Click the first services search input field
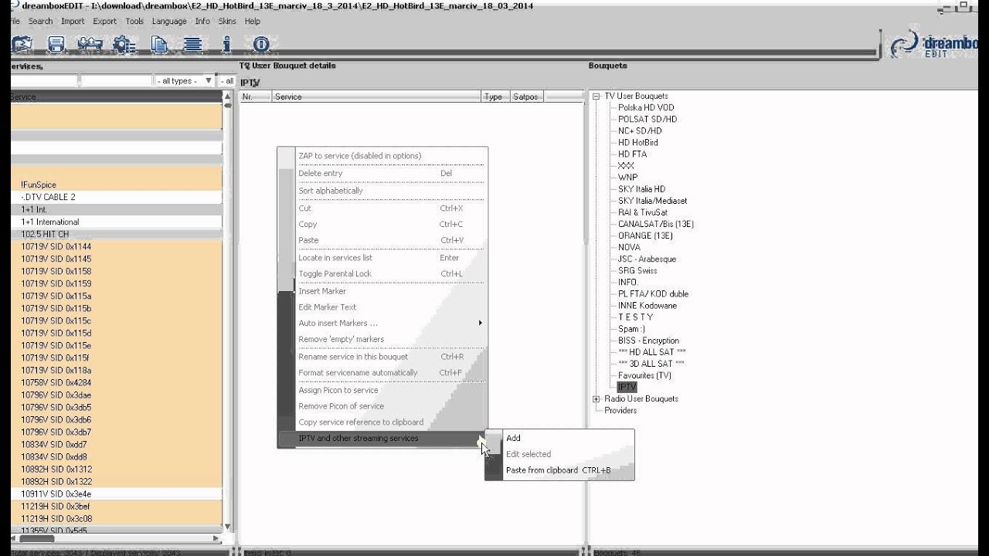Screen dimensions: 989x556 coord(44,81)
